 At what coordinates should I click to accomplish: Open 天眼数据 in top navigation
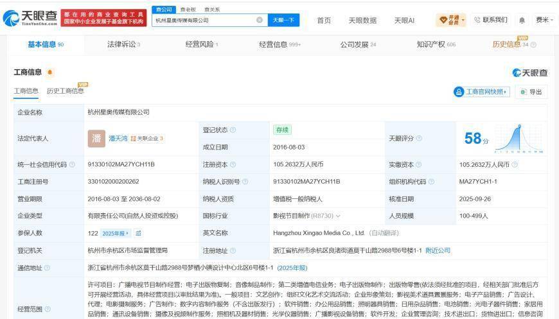362,21
